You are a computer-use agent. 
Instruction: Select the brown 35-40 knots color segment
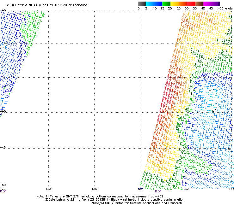(199, 4)
